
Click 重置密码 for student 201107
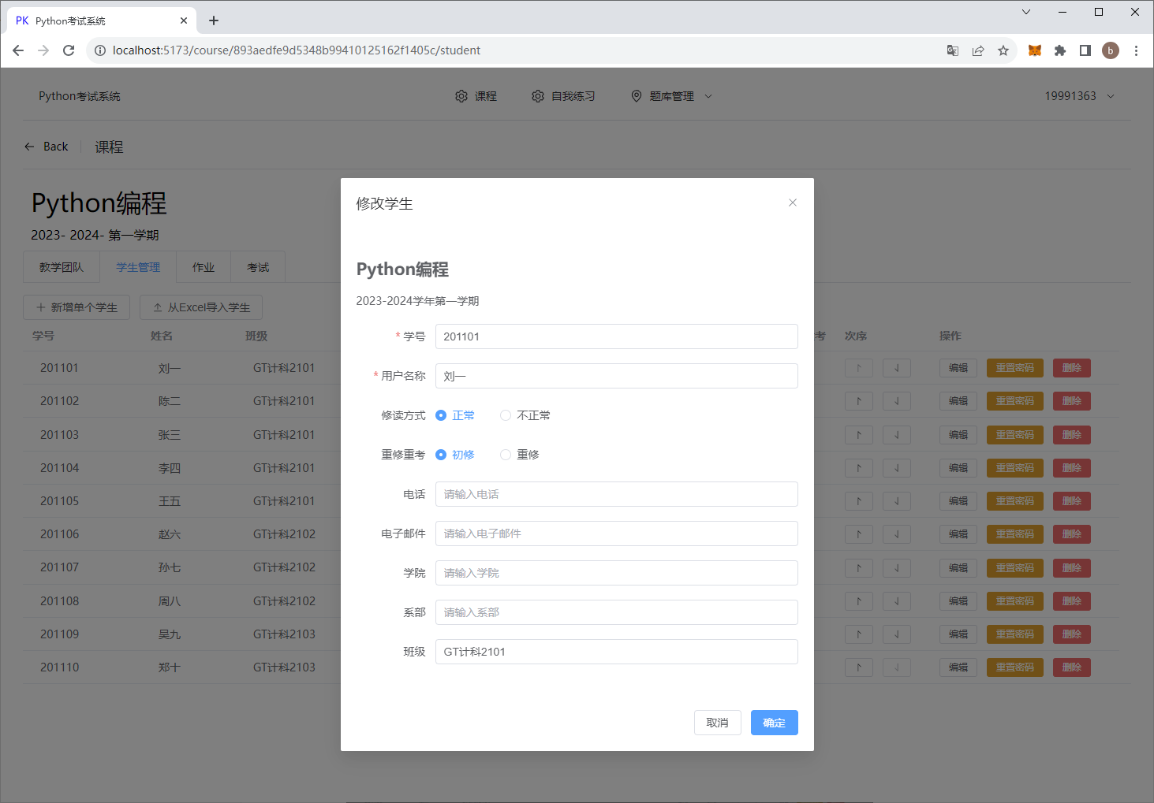(x=1014, y=567)
